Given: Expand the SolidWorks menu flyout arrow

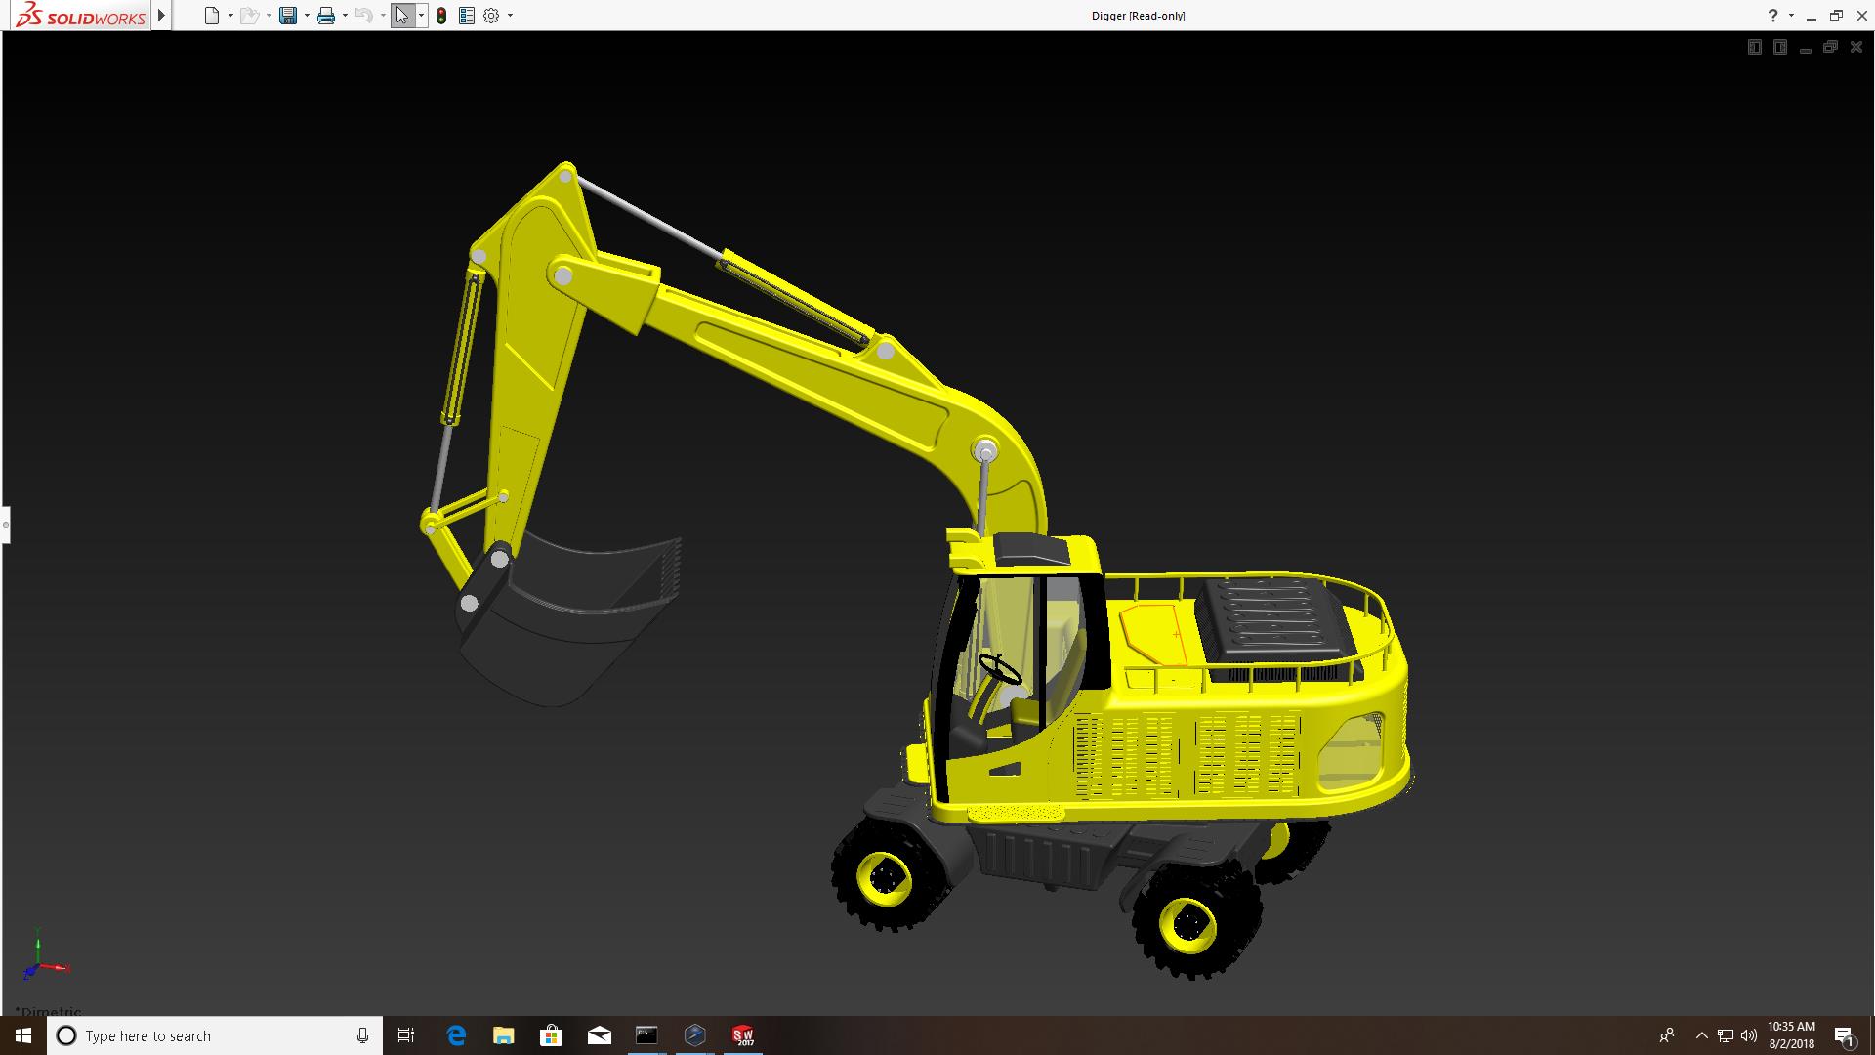Looking at the screenshot, I should point(162,16).
